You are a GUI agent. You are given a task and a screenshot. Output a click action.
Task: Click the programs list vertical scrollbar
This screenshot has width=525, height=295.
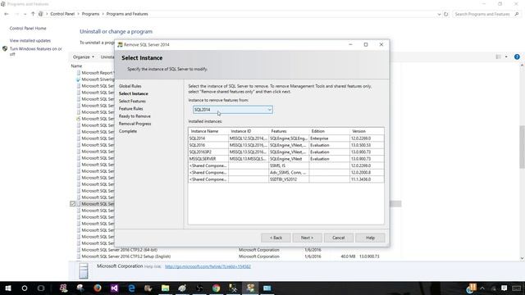click(522, 147)
